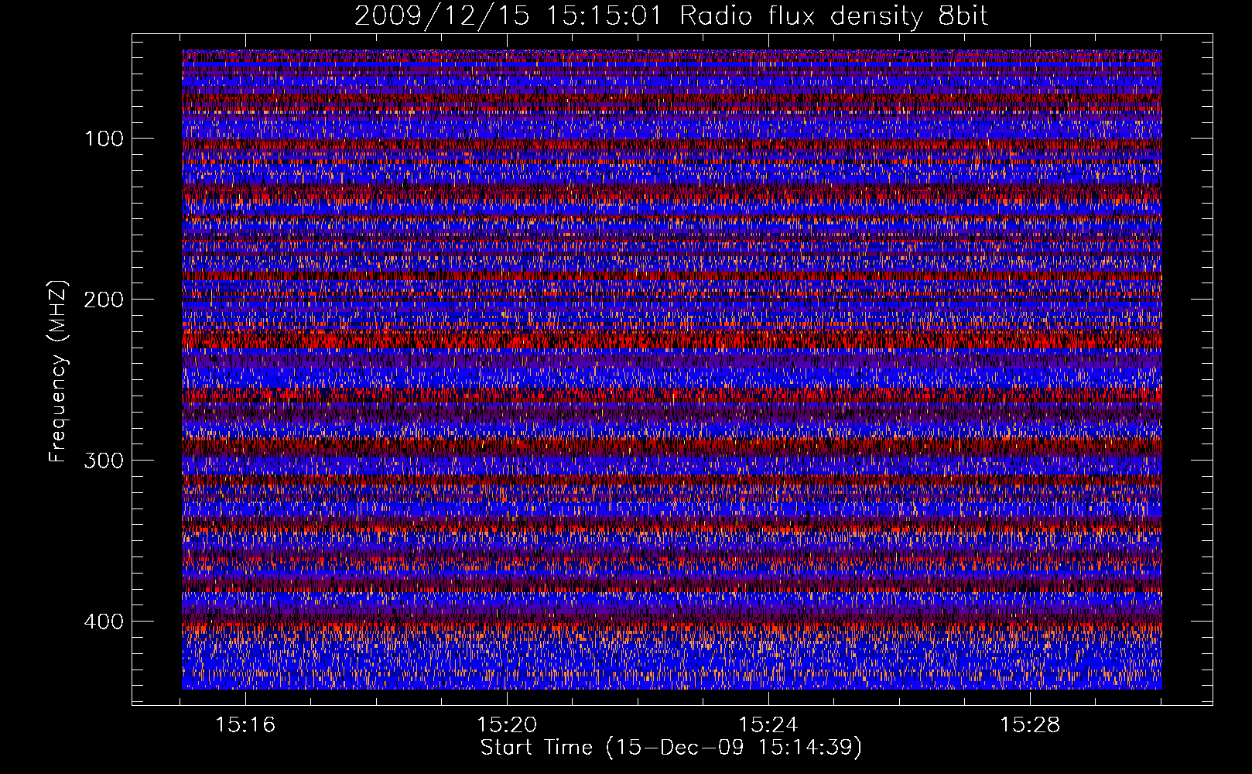Screen dimensions: 1252x774
Task: Click the time tick label "15:16"
Action: pyautogui.click(x=245, y=725)
